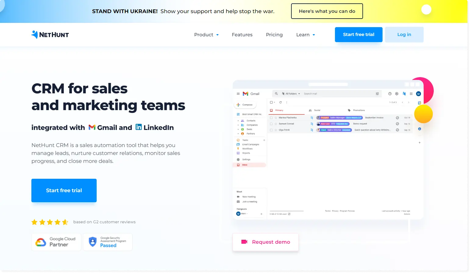Add side panel add-on plus icon
This screenshot has width=470, height=273.
(x=419, y=142)
